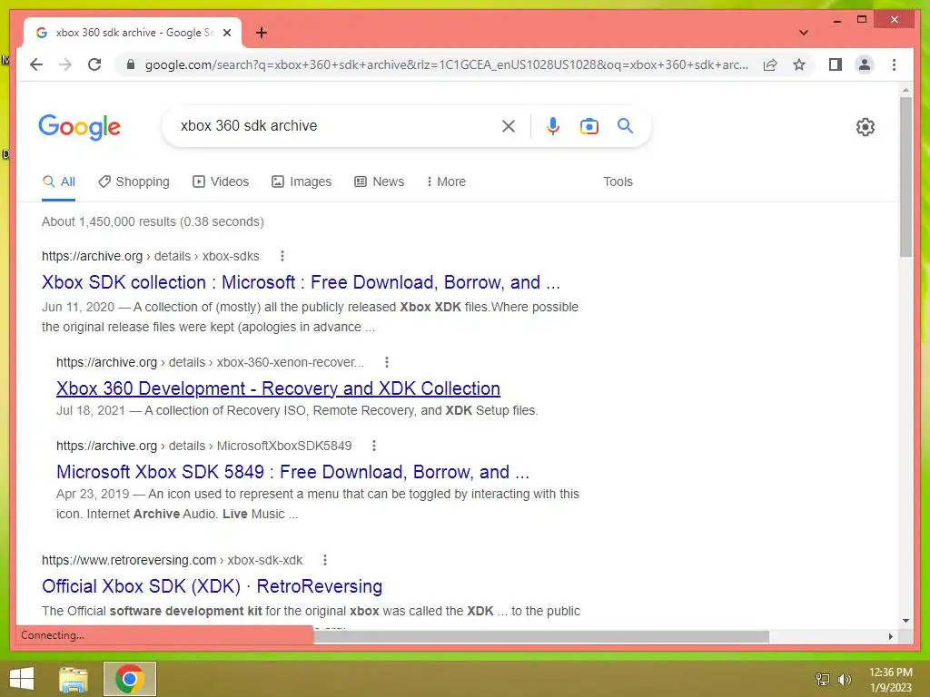
Task: Open Chrome profile avatar
Action: [x=865, y=64]
